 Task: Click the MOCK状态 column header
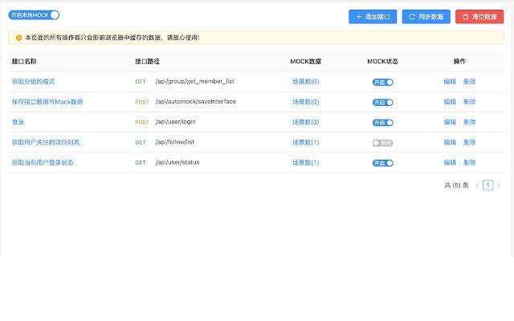click(x=382, y=61)
